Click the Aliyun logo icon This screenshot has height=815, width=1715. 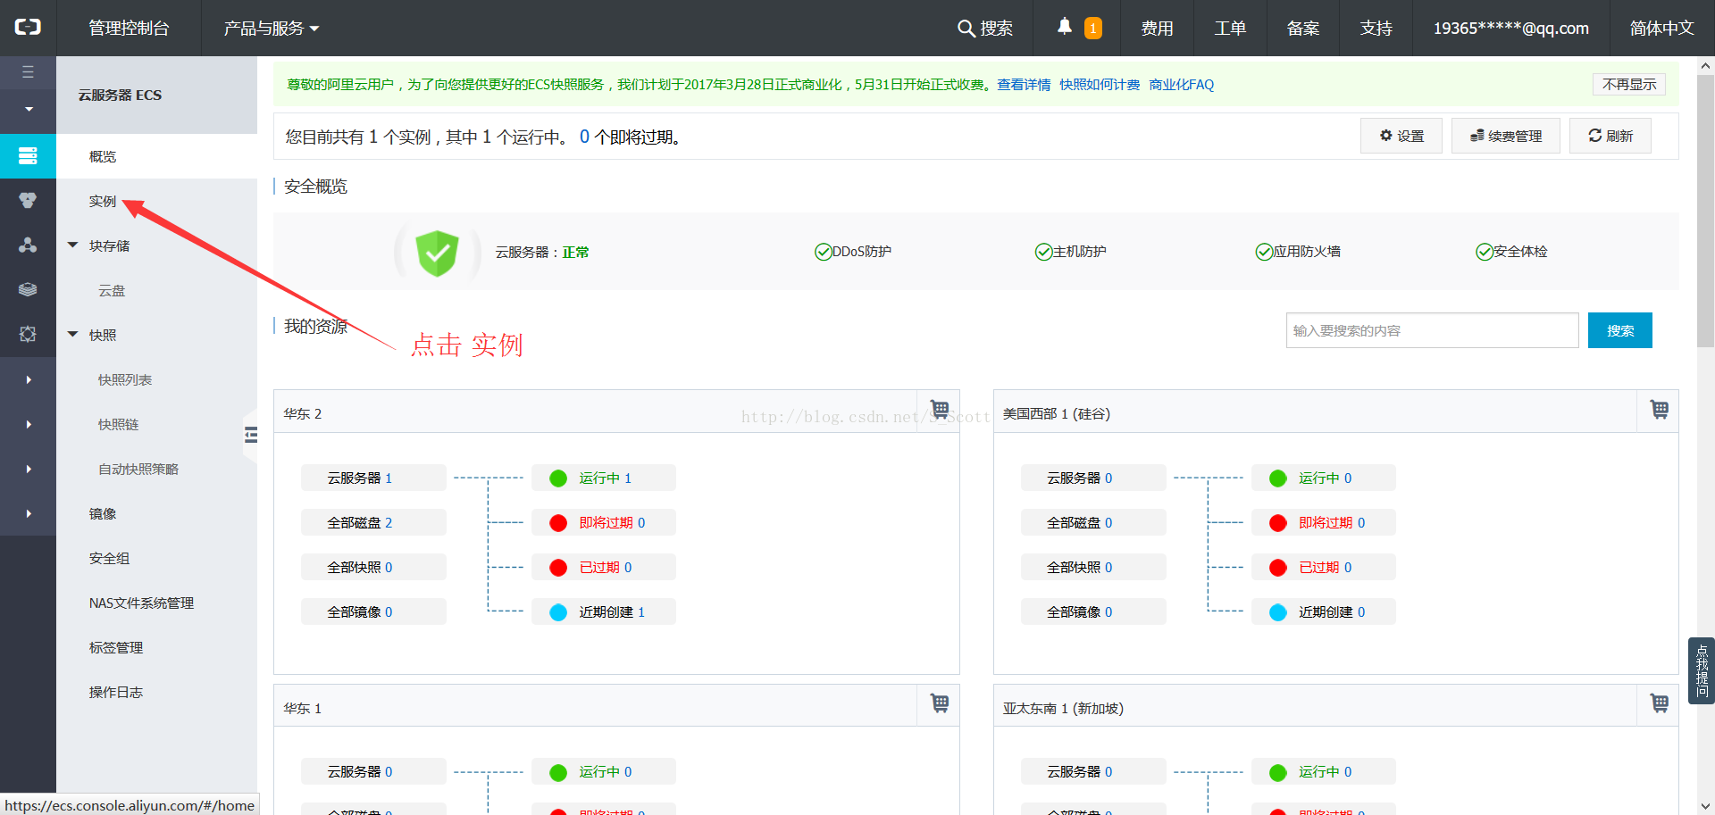[28, 28]
